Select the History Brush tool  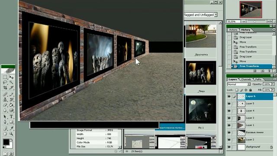pyautogui.click(x=11, y=99)
